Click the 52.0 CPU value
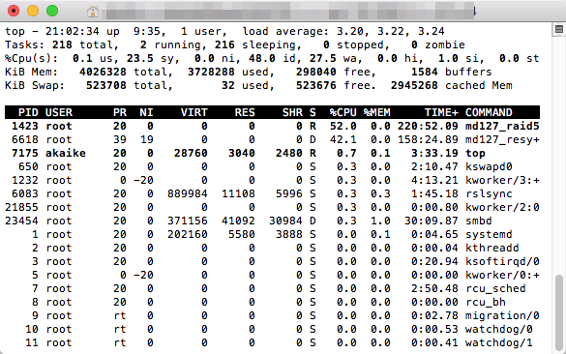The width and height of the screenshot is (566, 354). coord(343,126)
